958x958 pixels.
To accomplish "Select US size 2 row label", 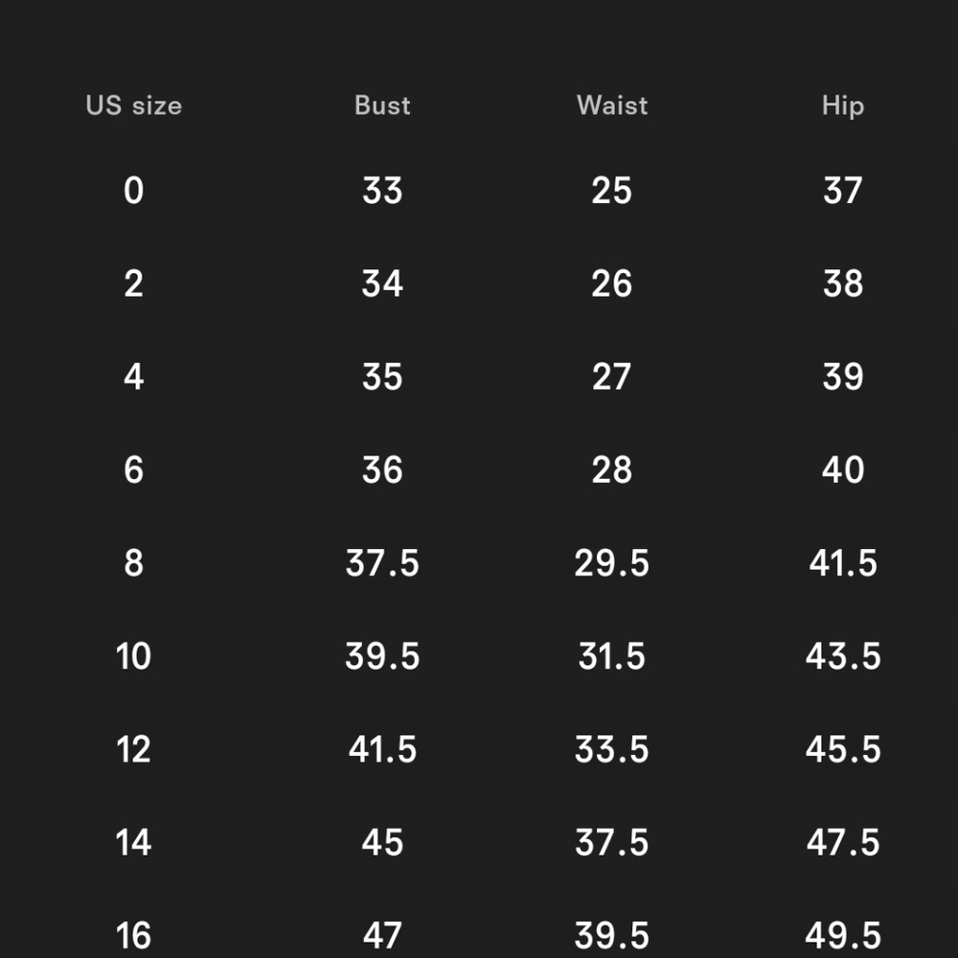I will (134, 285).
